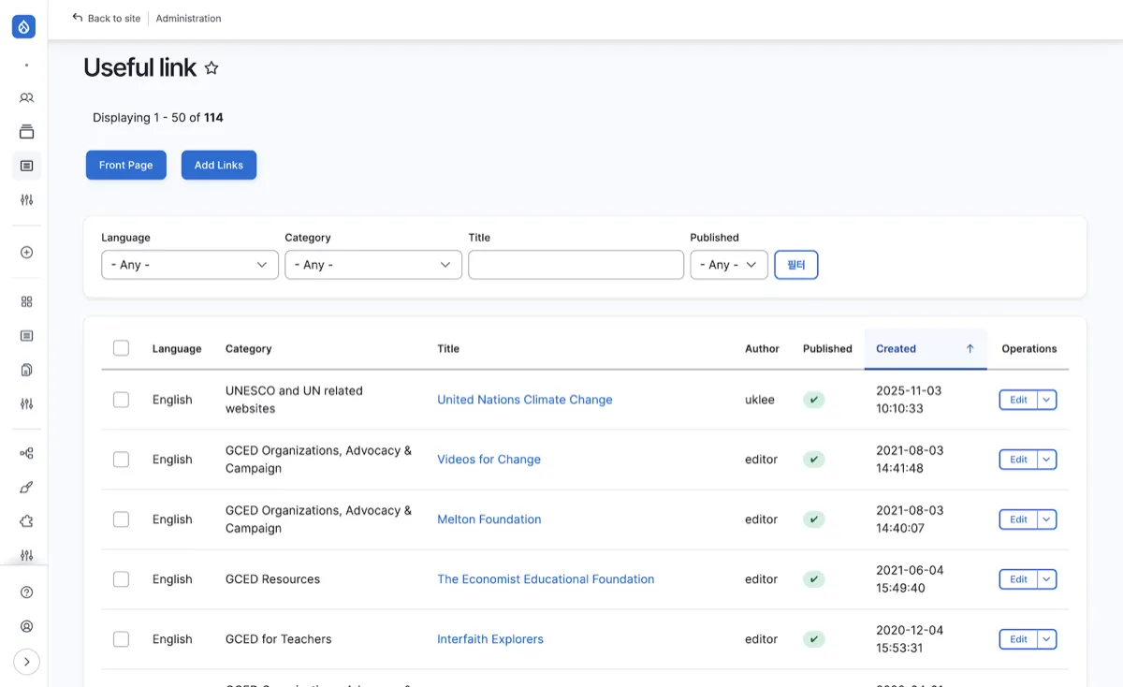The image size is (1123, 687).
Task: Open the user account icon in sidebar
Action: tap(26, 626)
